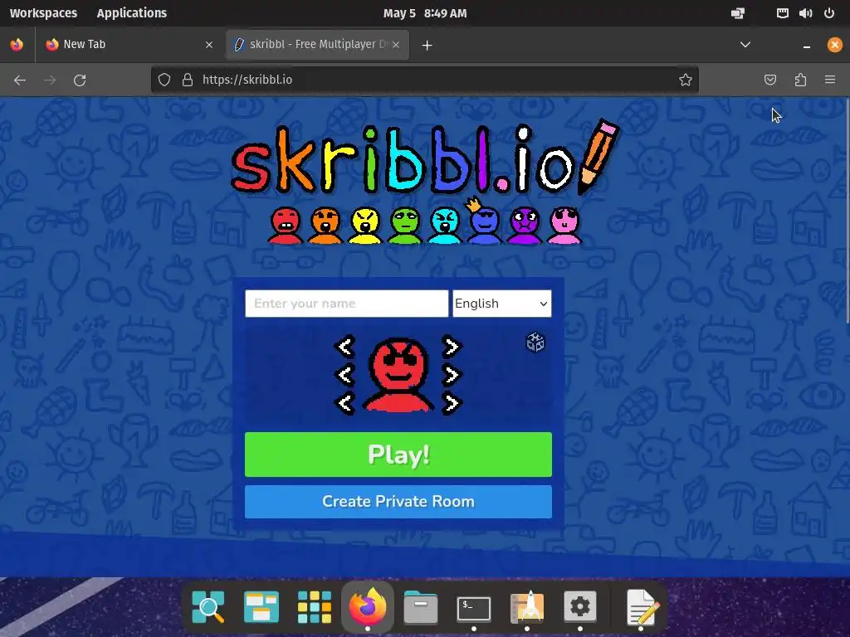Close the skribbl tab
The width and height of the screenshot is (850, 637).
coord(396,45)
